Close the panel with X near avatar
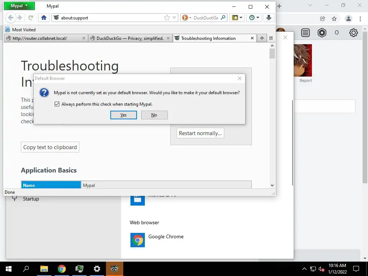The image size is (368, 276). pos(285,37)
